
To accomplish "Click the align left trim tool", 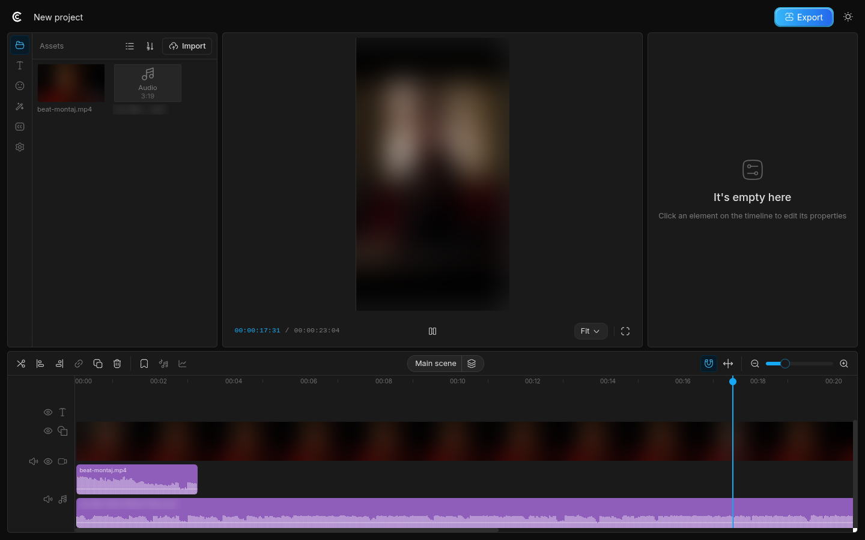I will pos(40,364).
